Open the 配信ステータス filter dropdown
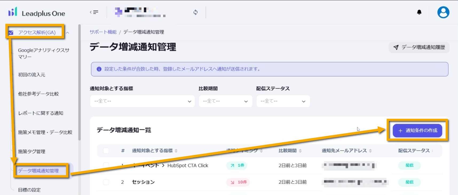This screenshot has width=458, height=195. click(x=283, y=101)
